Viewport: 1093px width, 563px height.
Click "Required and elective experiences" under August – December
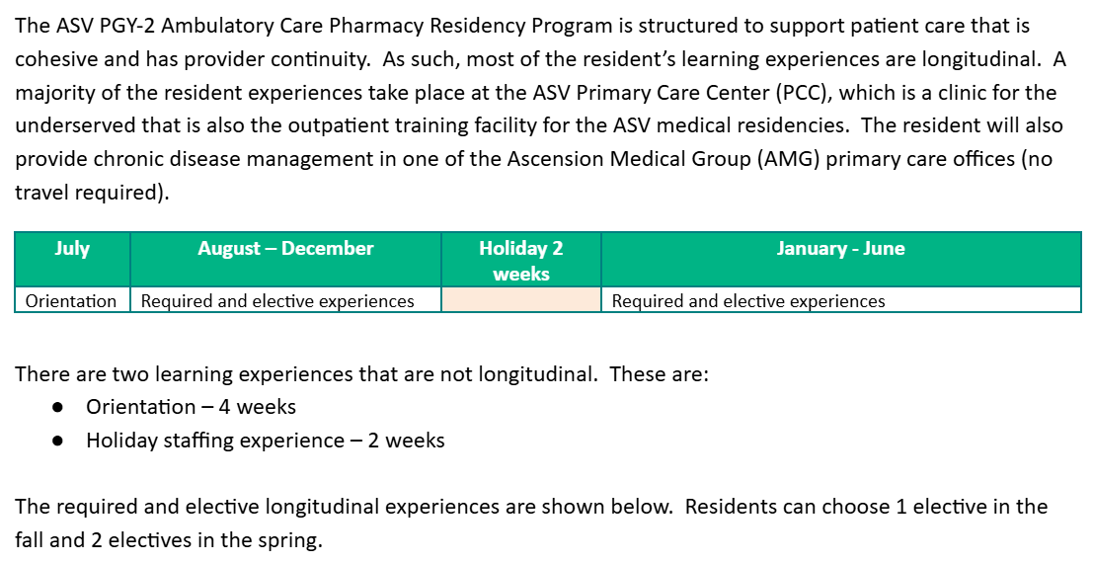click(x=277, y=301)
